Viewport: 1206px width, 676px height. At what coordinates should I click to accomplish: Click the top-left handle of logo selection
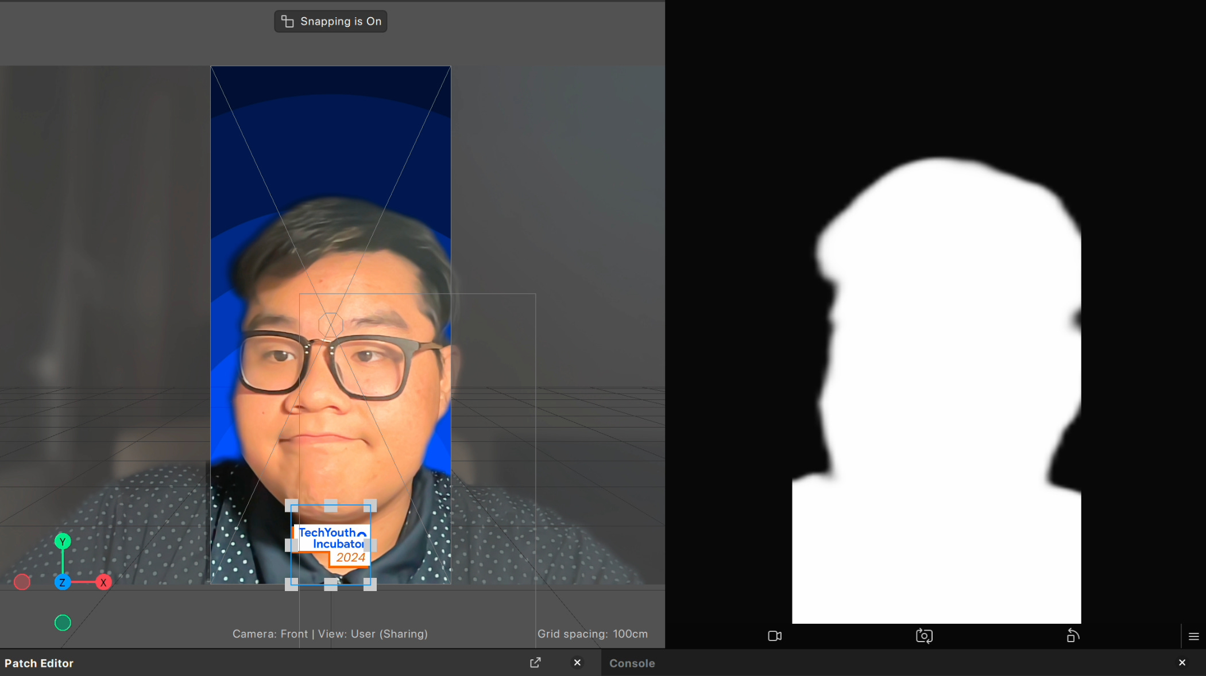292,506
